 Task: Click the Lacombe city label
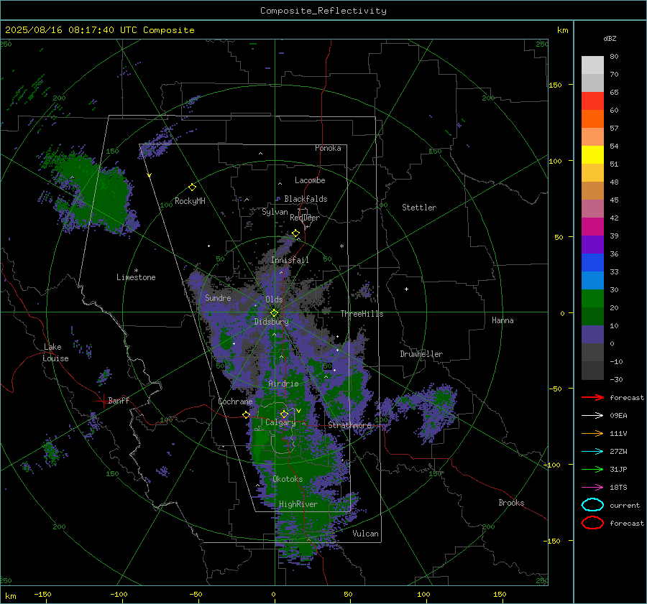pos(310,180)
